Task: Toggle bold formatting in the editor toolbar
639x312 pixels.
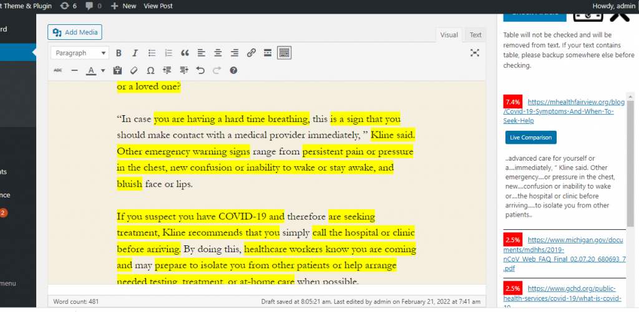Action: [119, 53]
